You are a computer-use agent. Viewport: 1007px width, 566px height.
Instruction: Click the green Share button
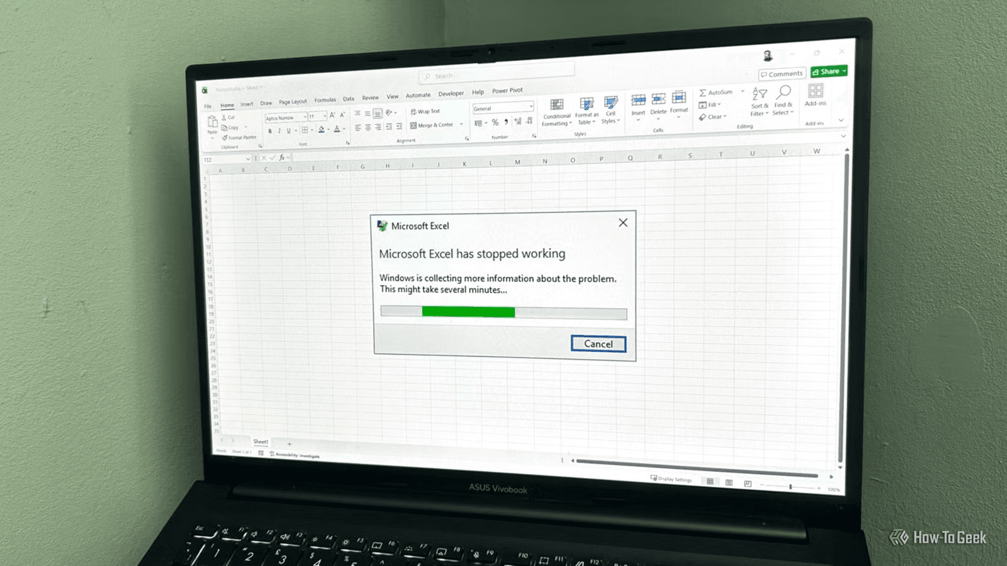pos(829,72)
